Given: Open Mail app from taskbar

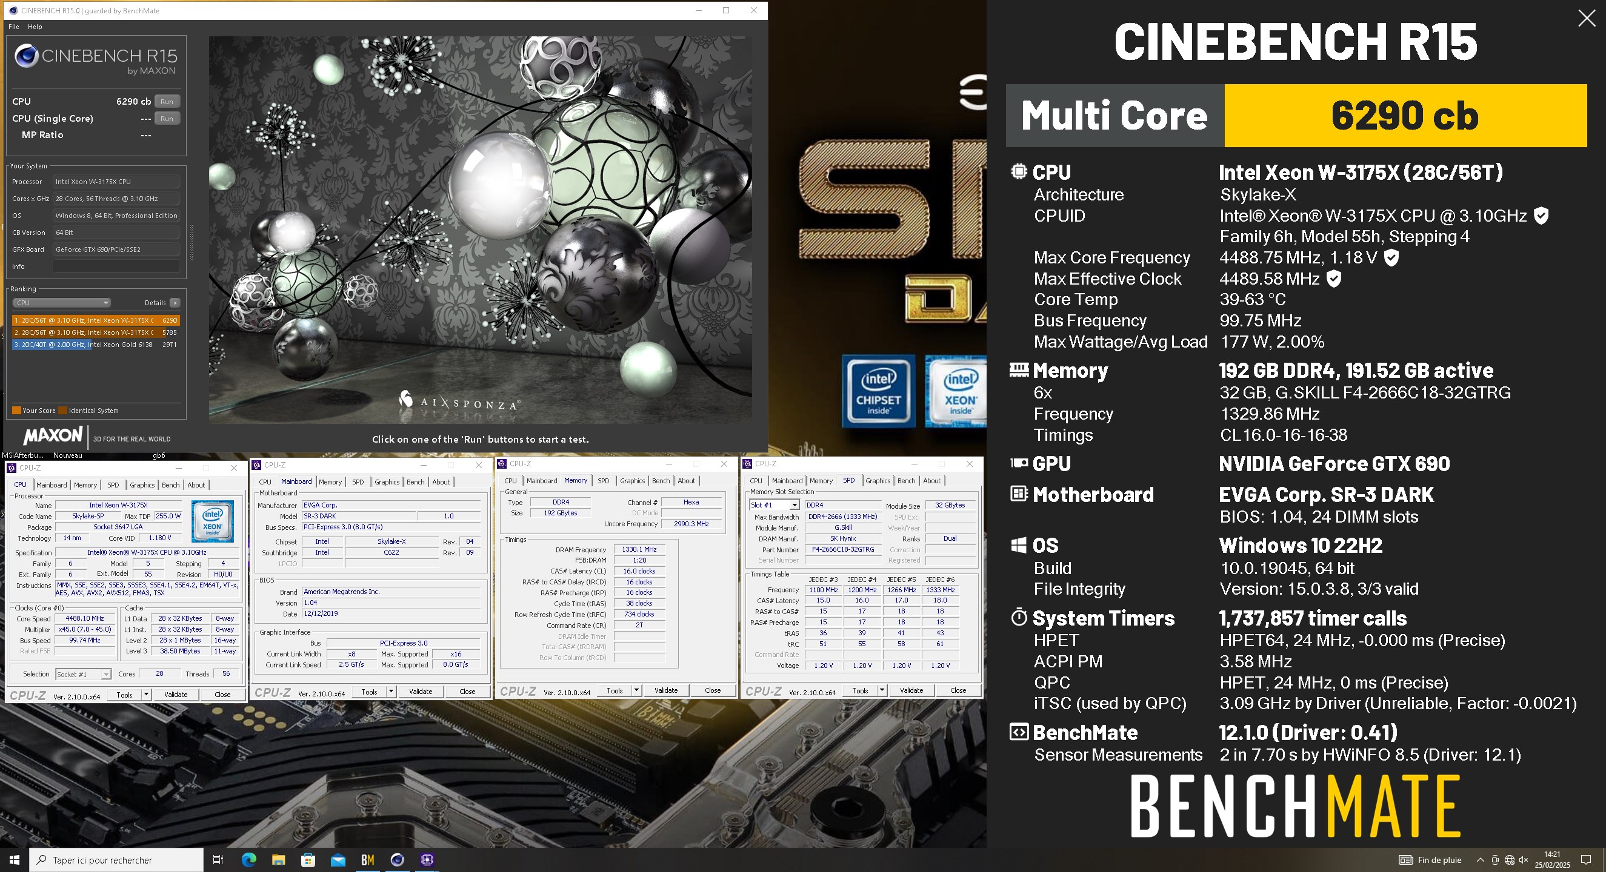Looking at the screenshot, I should [338, 860].
